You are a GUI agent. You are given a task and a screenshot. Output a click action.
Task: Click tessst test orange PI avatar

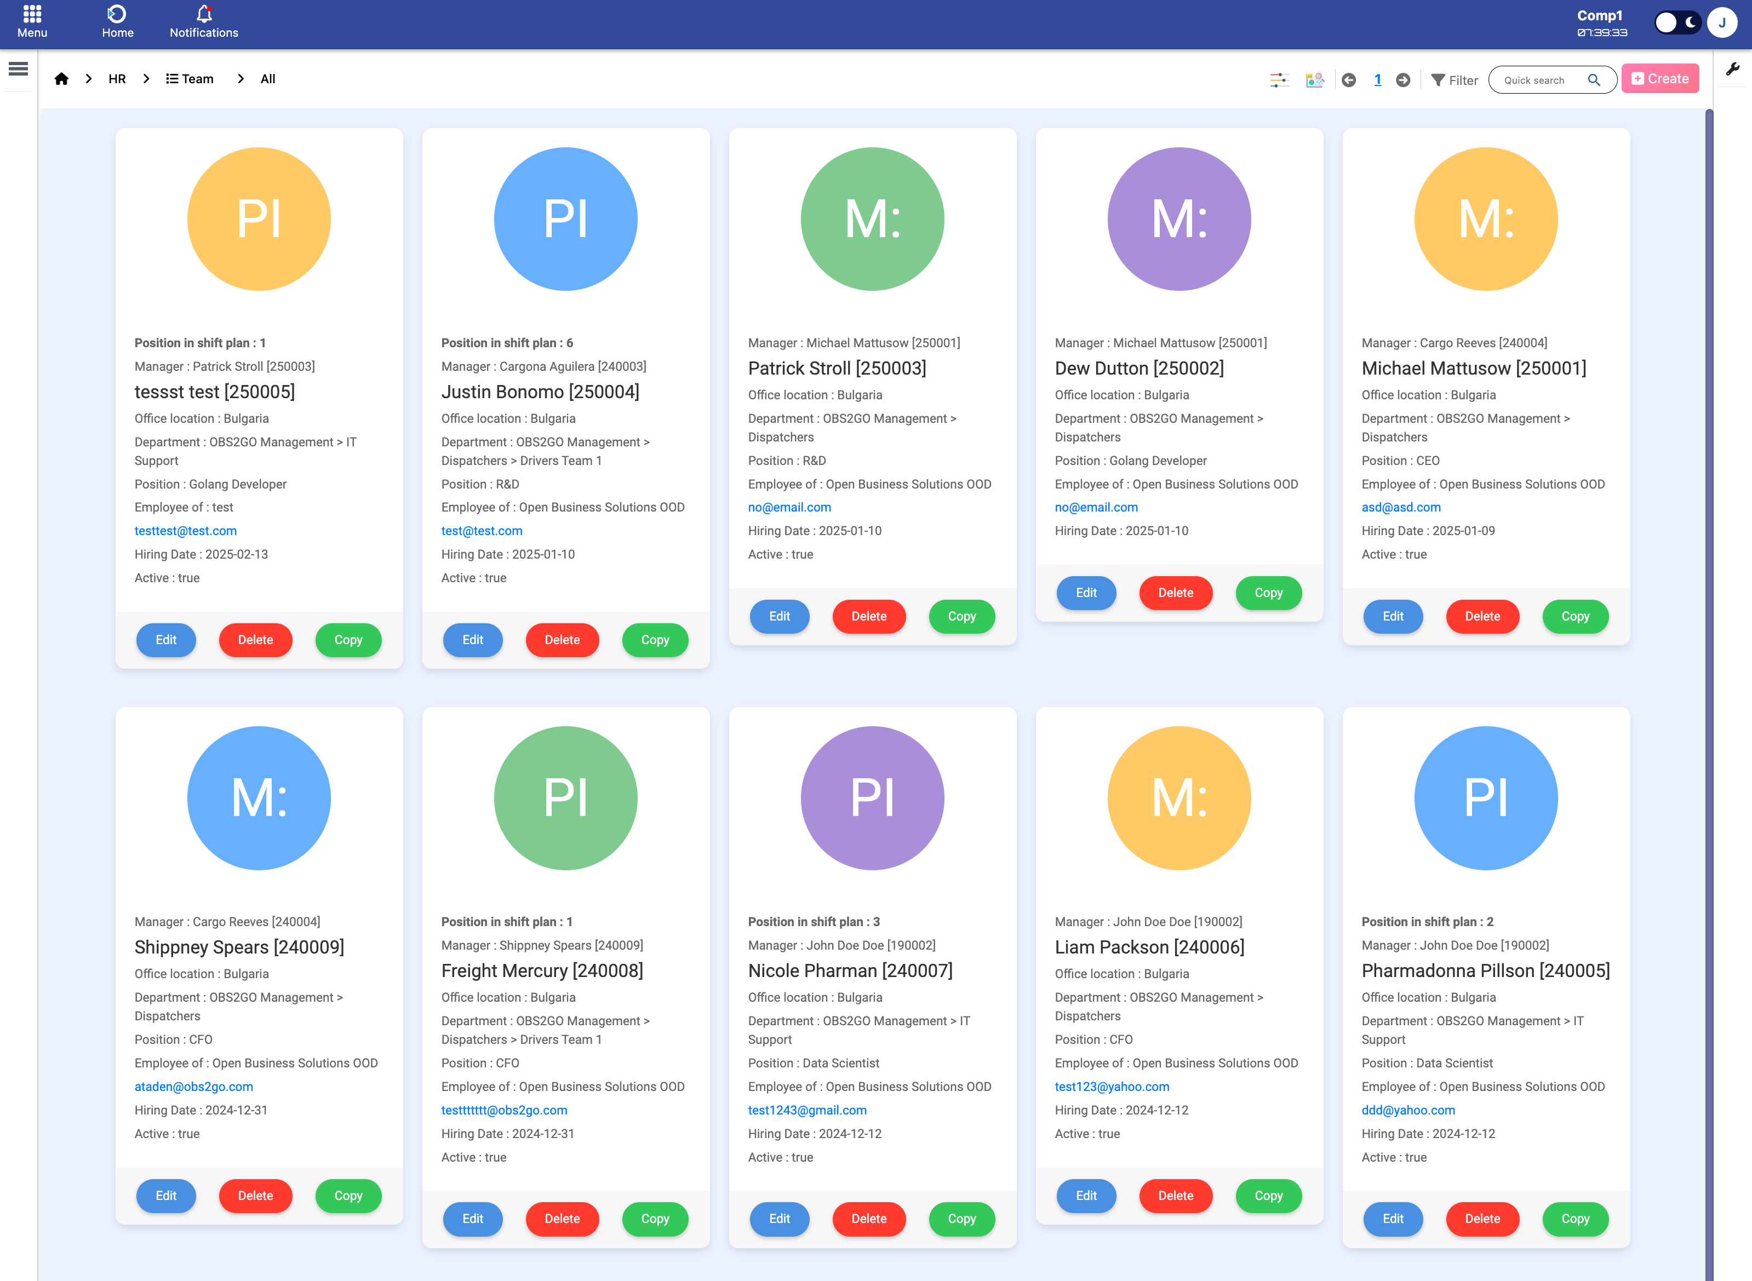(x=259, y=220)
